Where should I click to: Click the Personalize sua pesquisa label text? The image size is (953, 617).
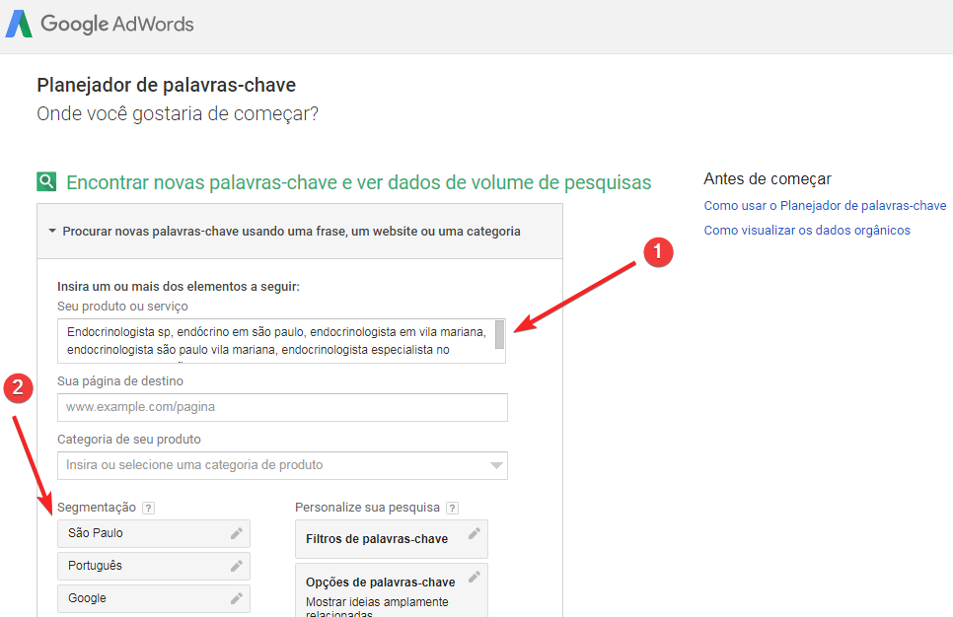pos(367,508)
